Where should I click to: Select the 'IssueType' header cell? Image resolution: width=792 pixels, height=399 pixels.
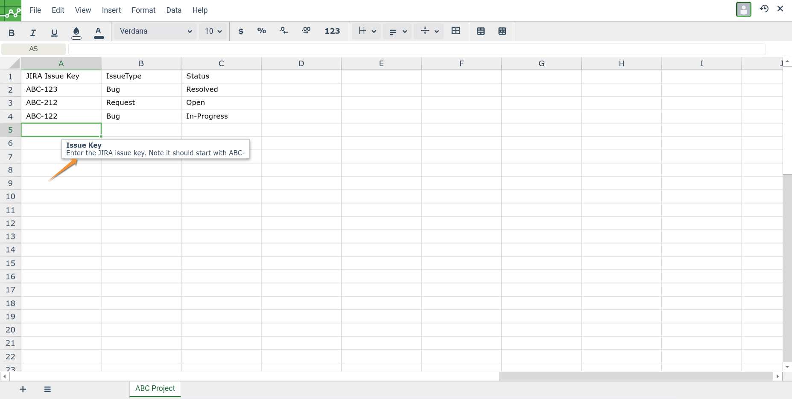coord(141,76)
